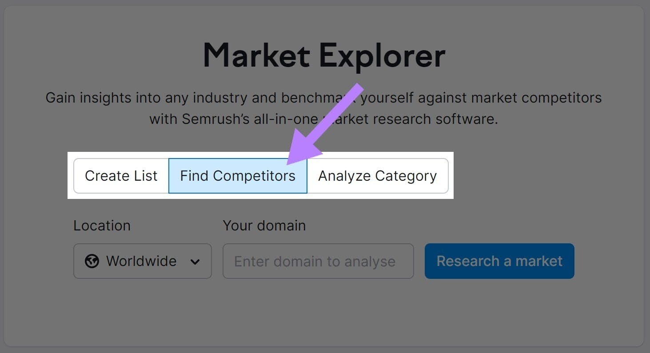Viewport: 650px width, 353px height.
Task: Open the Analyze Category tab
Action: tap(377, 176)
